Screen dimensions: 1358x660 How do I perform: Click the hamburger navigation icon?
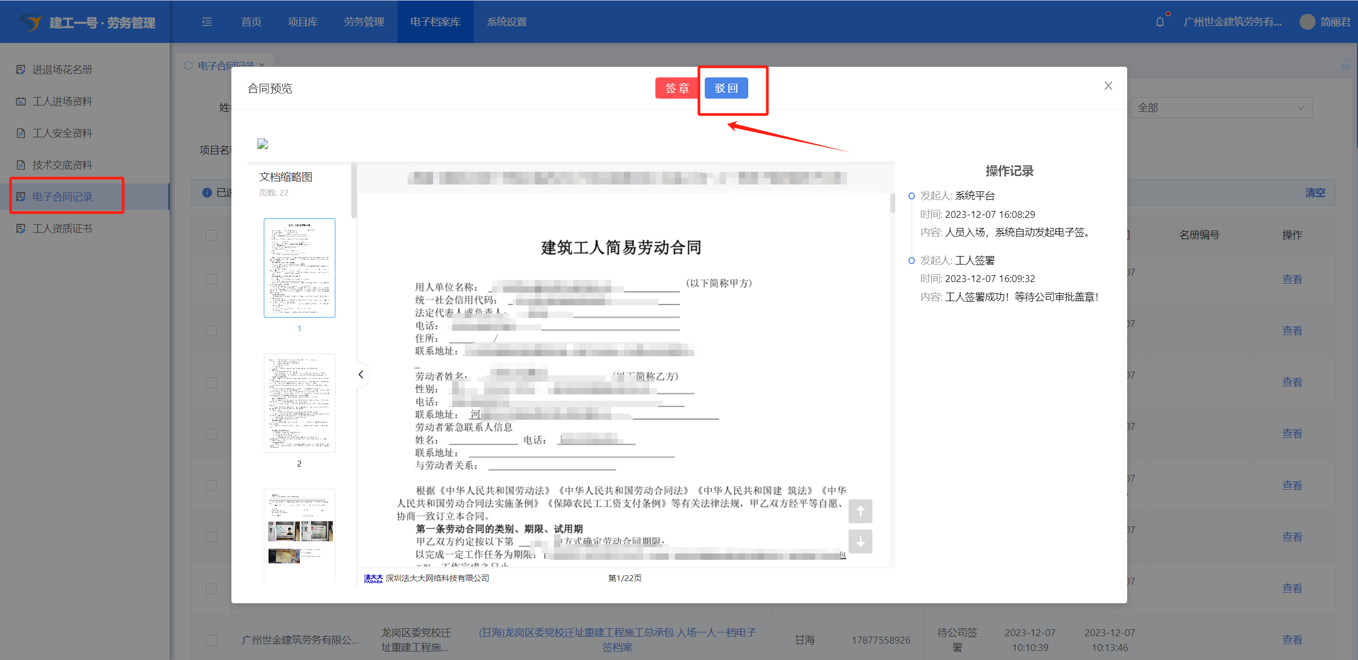206,22
